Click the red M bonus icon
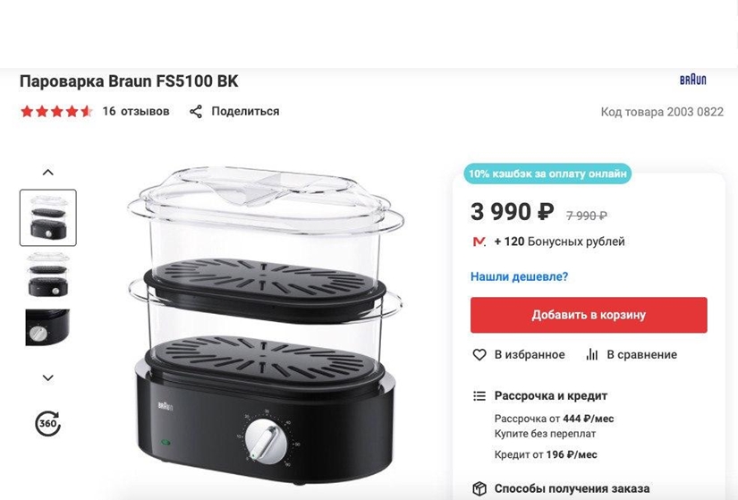 click(x=479, y=242)
